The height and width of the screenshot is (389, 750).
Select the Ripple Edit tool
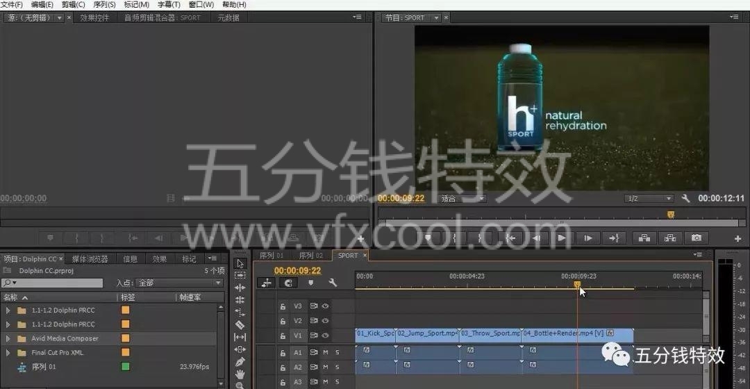[240, 288]
